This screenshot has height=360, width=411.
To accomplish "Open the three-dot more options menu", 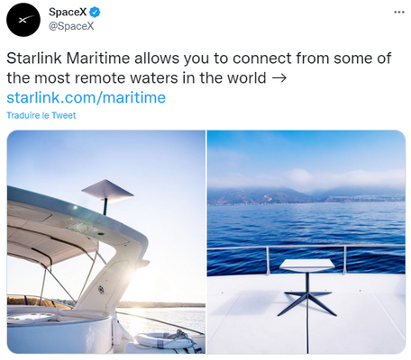I will pos(399,12).
